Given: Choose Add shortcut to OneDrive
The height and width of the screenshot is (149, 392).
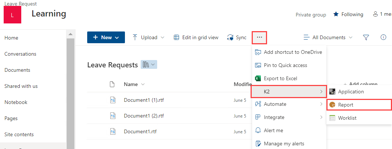Looking at the screenshot, I should [292, 52].
